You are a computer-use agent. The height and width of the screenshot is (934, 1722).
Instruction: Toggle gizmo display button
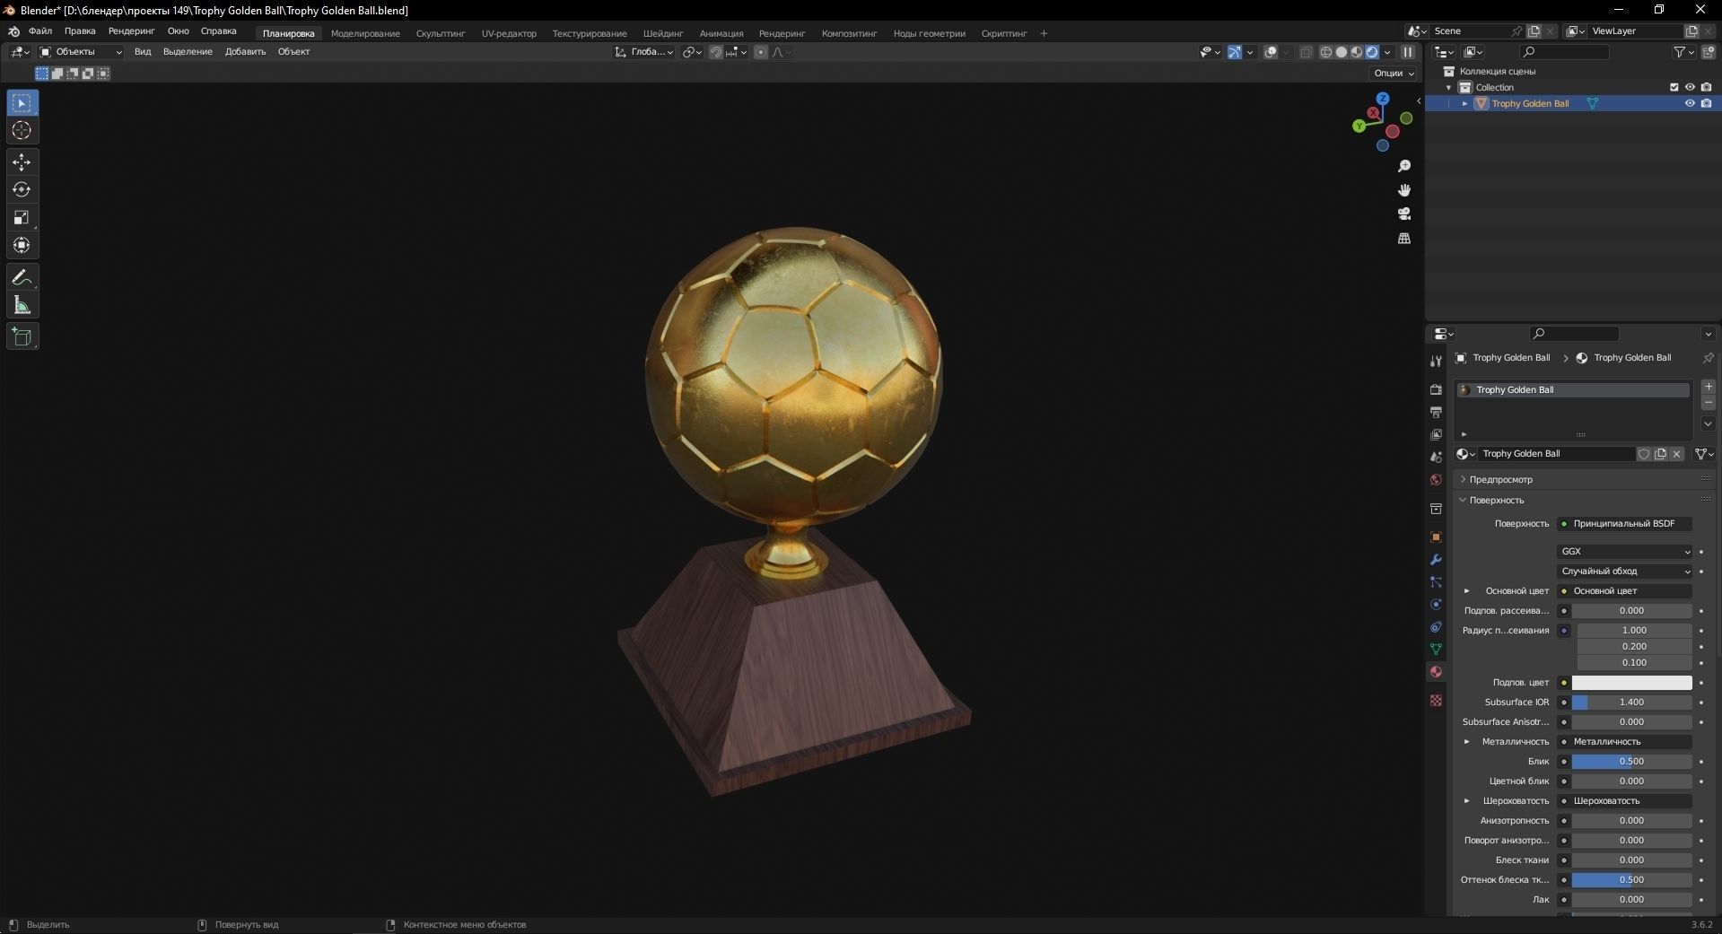click(x=1235, y=52)
